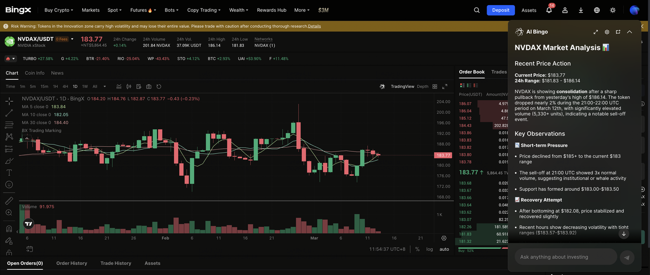
Task: Toggle light/dark theme sun icon
Action: point(613,10)
